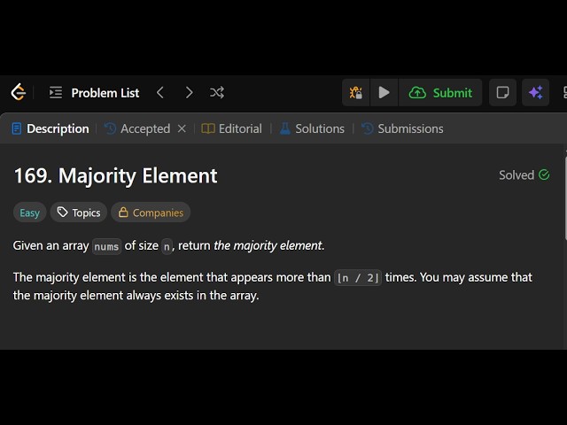This screenshot has width=567, height=425.
Task: Open the Problem List panel
Action: [x=95, y=93]
